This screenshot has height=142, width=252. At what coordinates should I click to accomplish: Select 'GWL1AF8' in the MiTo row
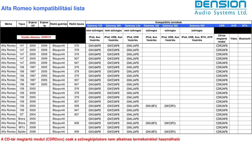133,127
